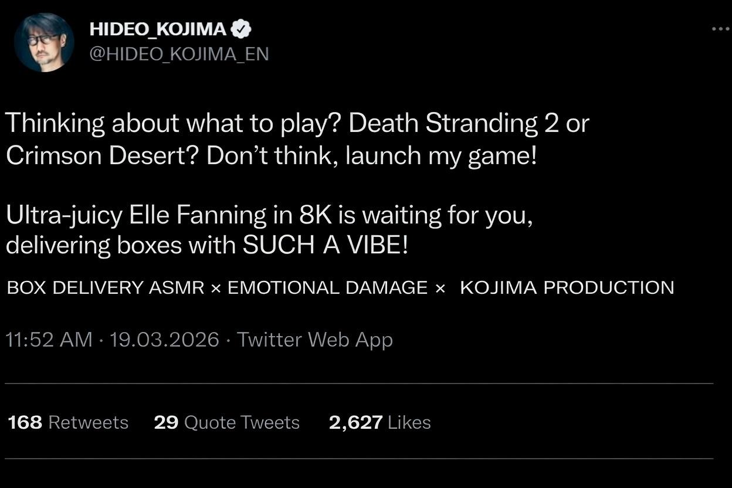
Task: Click the "8K" text in tweet
Action: coord(316,215)
